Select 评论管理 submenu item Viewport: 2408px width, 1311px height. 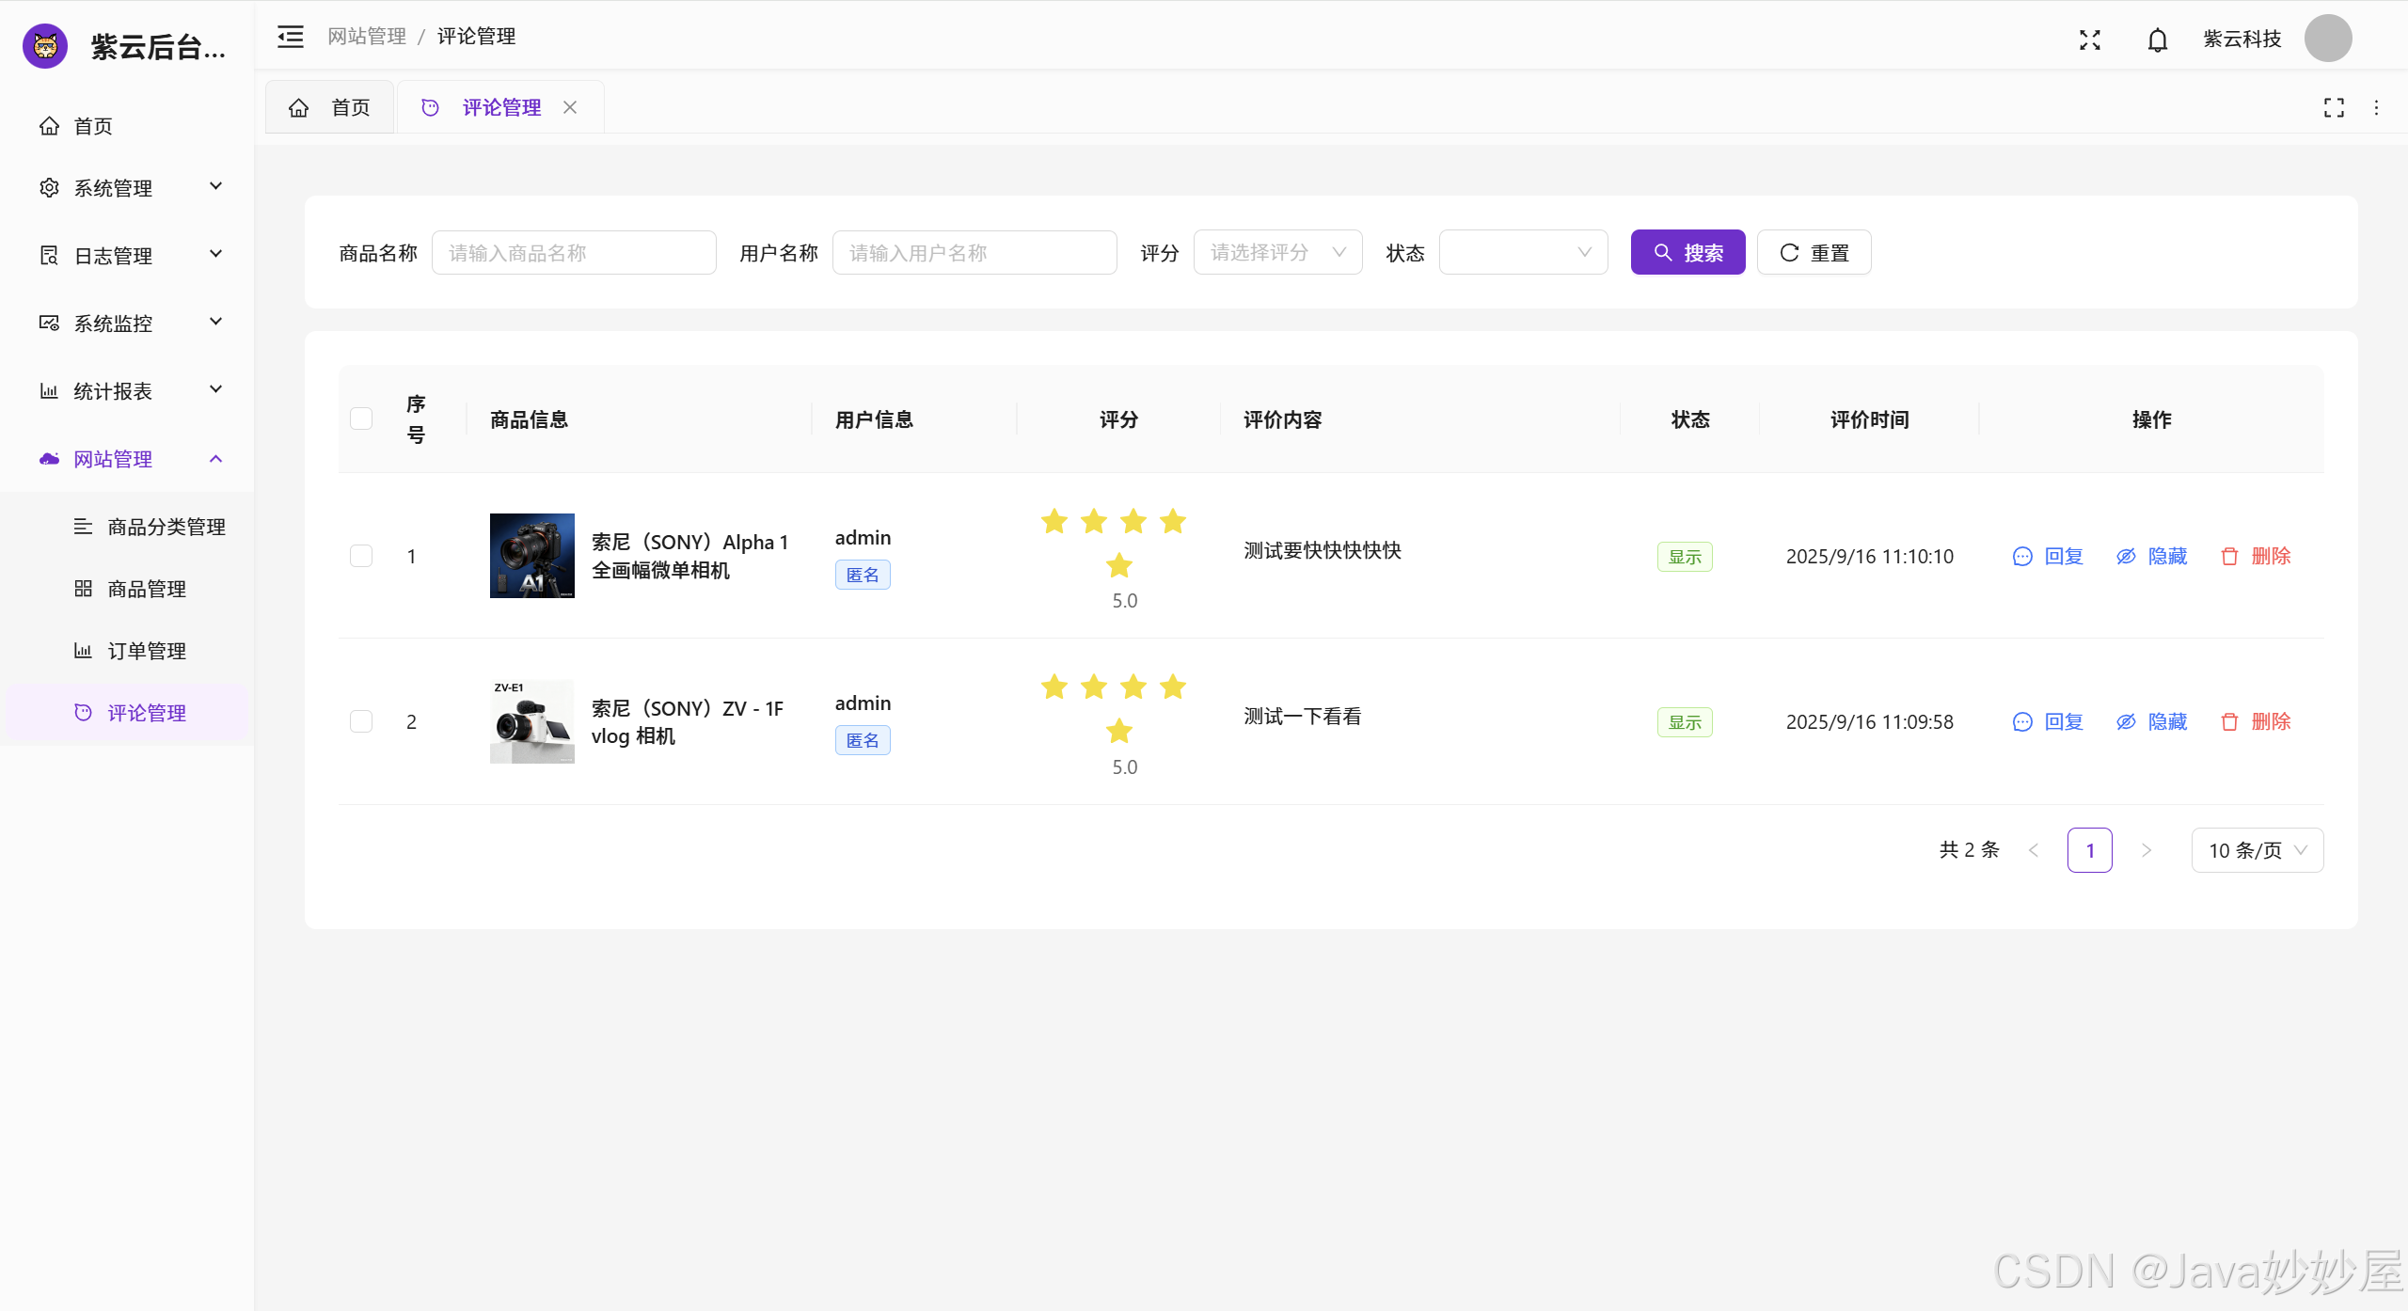(x=127, y=713)
